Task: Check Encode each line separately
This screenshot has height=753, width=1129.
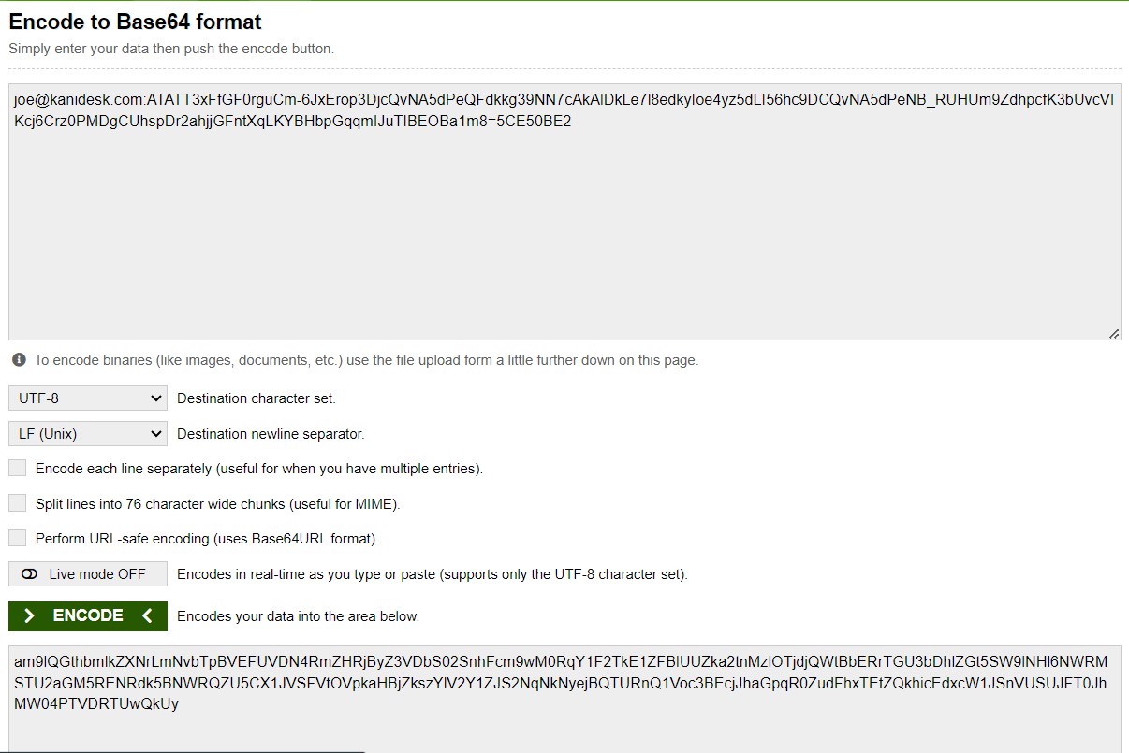Action: click(x=18, y=468)
